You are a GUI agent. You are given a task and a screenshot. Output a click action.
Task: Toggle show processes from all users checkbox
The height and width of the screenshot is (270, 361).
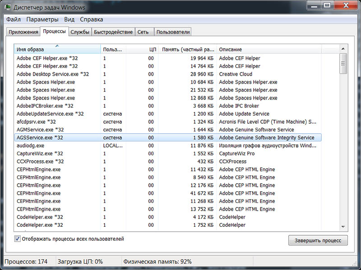(x=17, y=239)
